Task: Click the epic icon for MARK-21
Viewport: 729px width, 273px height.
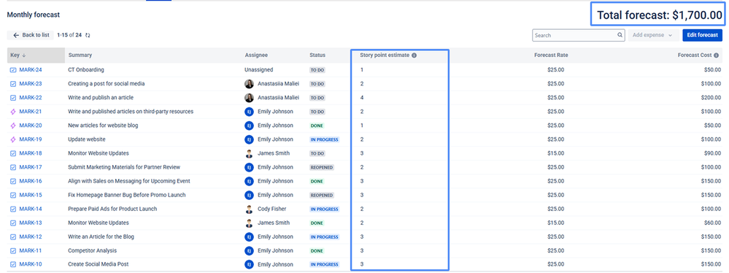Action: [13, 112]
